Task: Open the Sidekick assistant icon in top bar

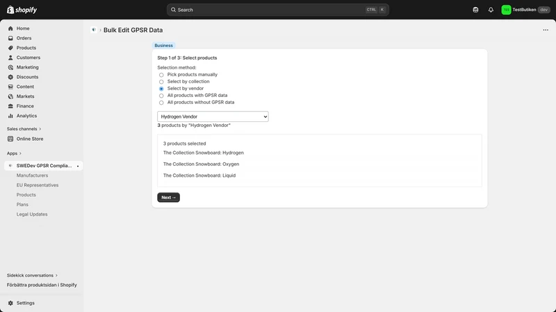Action: pyautogui.click(x=475, y=10)
